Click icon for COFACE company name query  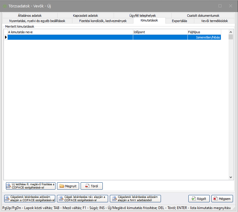[61, 199]
